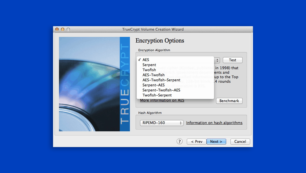Choose Twofish-Serpent encryption option
Image resolution: width=306 pixels, height=173 pixels.
(175, 95)
